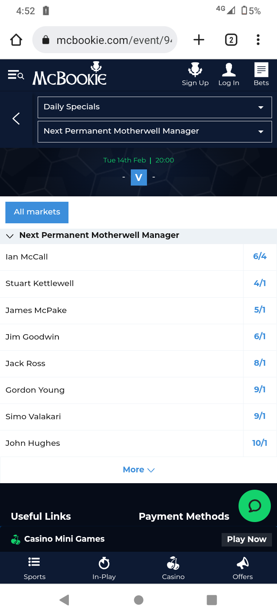The width and height of the screenshot is (277, 616).
Task: Pick Ian McCall at 6/4 odds
Action: (x=260, y=257)
